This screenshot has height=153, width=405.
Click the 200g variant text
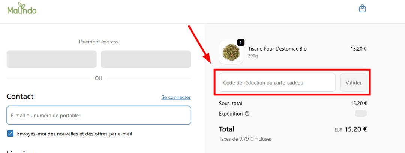click(253, 56)
